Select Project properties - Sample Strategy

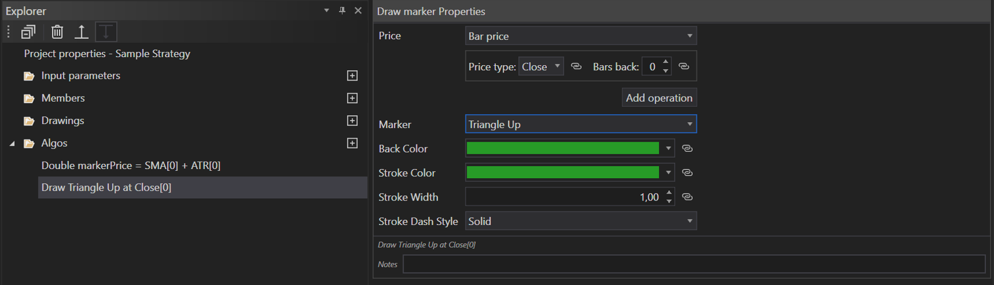pos(107,54)
